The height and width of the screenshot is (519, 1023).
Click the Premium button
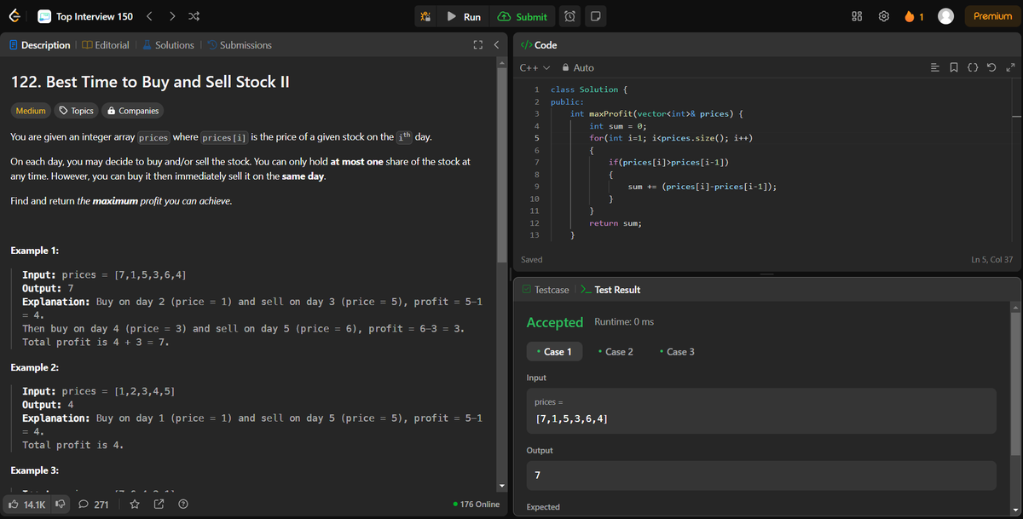click(x=992, y=17)
